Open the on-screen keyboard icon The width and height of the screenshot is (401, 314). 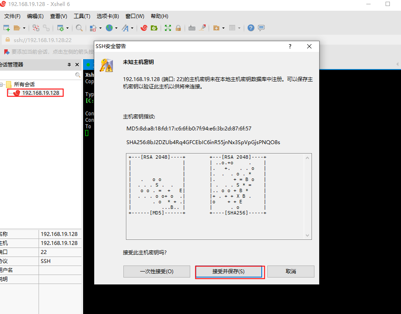coord(191,28)
